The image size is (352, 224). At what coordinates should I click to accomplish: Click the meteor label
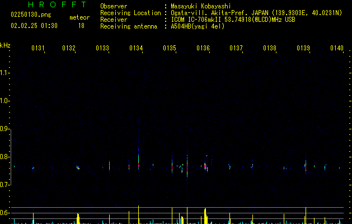79,17
